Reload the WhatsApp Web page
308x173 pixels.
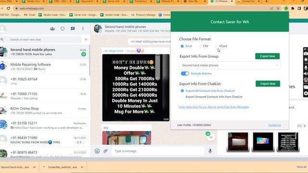pyautogui.click(x=8, y=9)
